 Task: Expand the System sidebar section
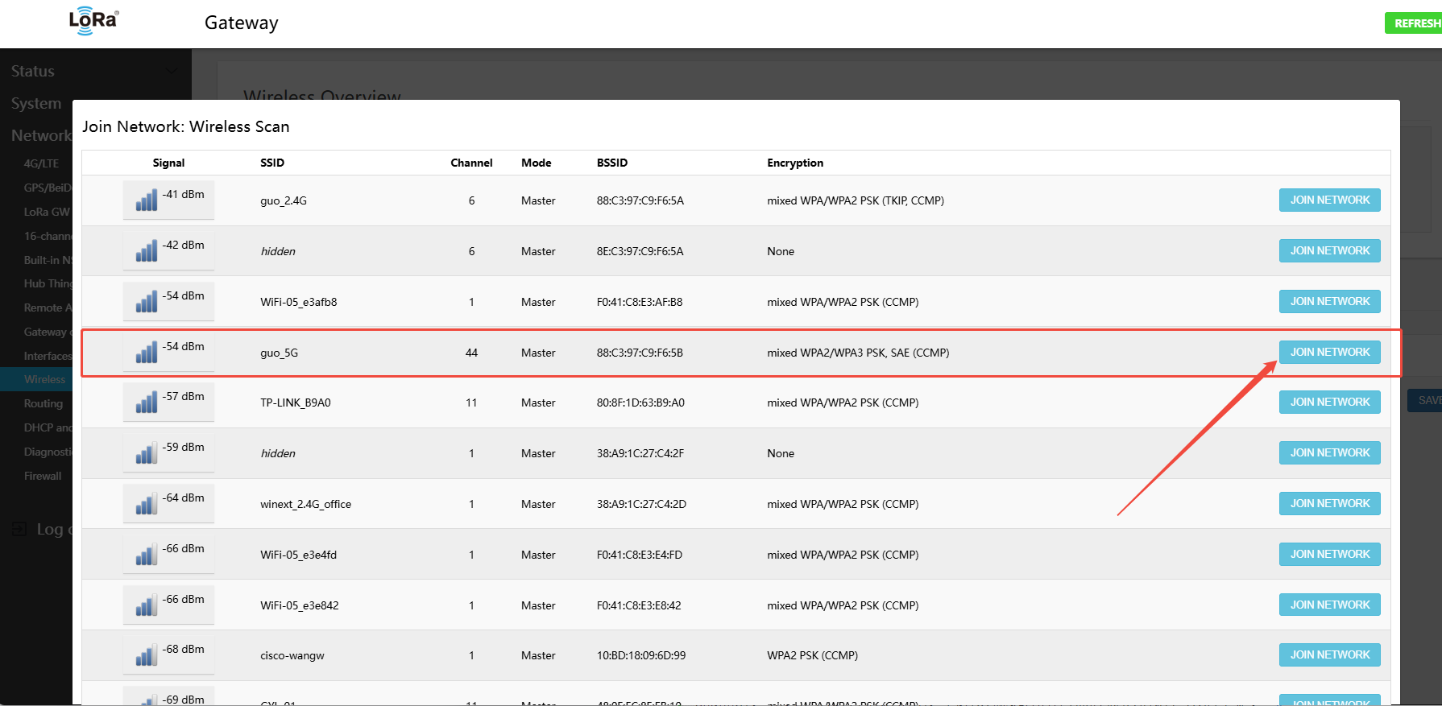[x=36, y=103]
